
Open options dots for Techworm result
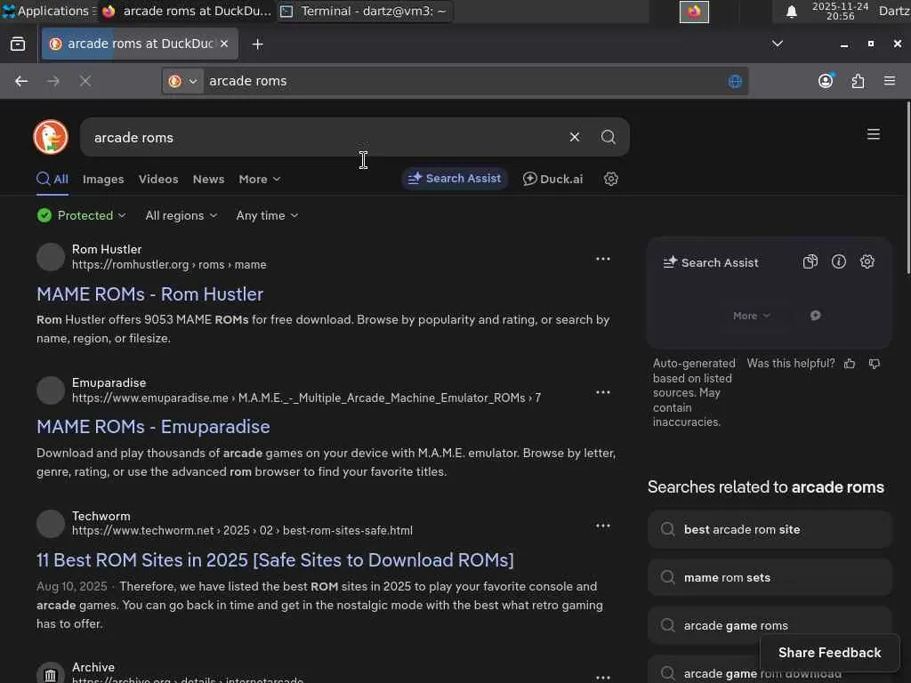[603, 526]
